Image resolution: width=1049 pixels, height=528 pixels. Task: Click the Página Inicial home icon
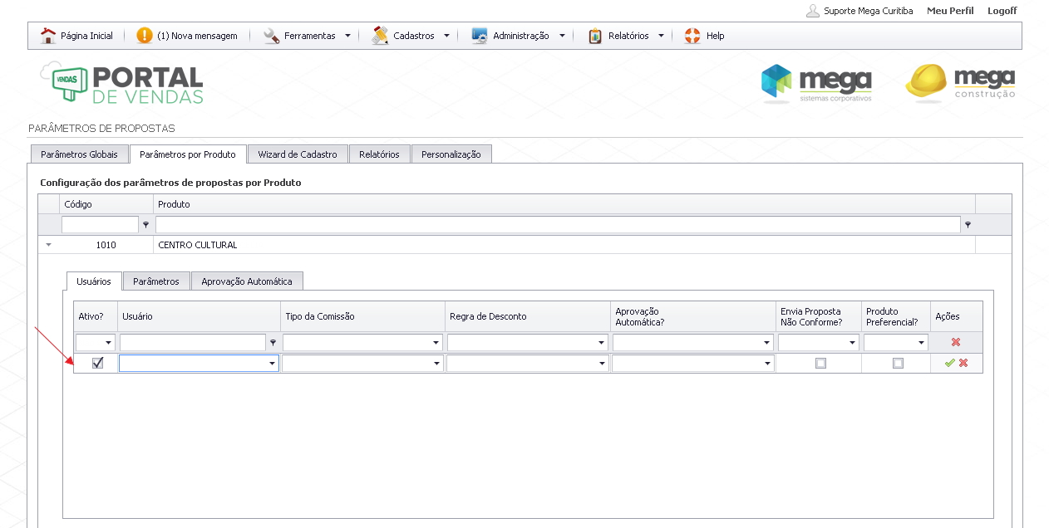click(49, 36)
